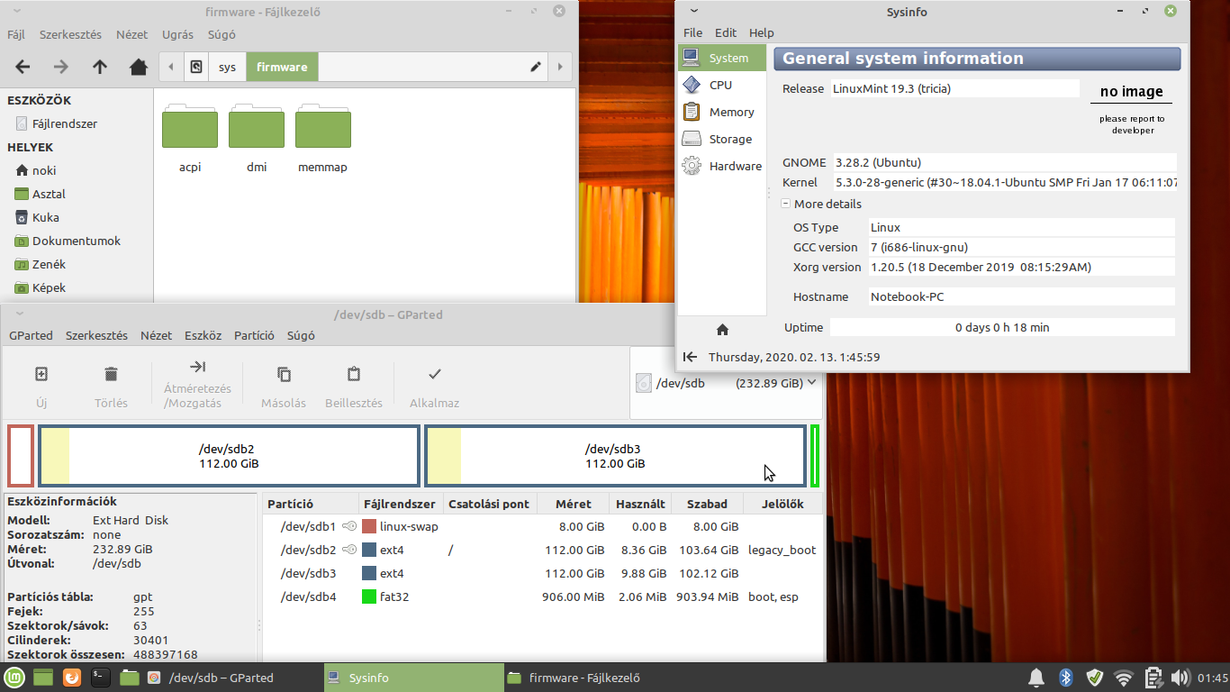Open the Partíció menu in GParted

[x=254, y=335]
